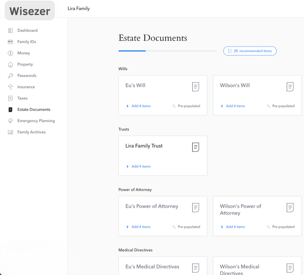Screen dimensions: 304x275
Task: Open the Taxes section
Action: tap(22, 98)
